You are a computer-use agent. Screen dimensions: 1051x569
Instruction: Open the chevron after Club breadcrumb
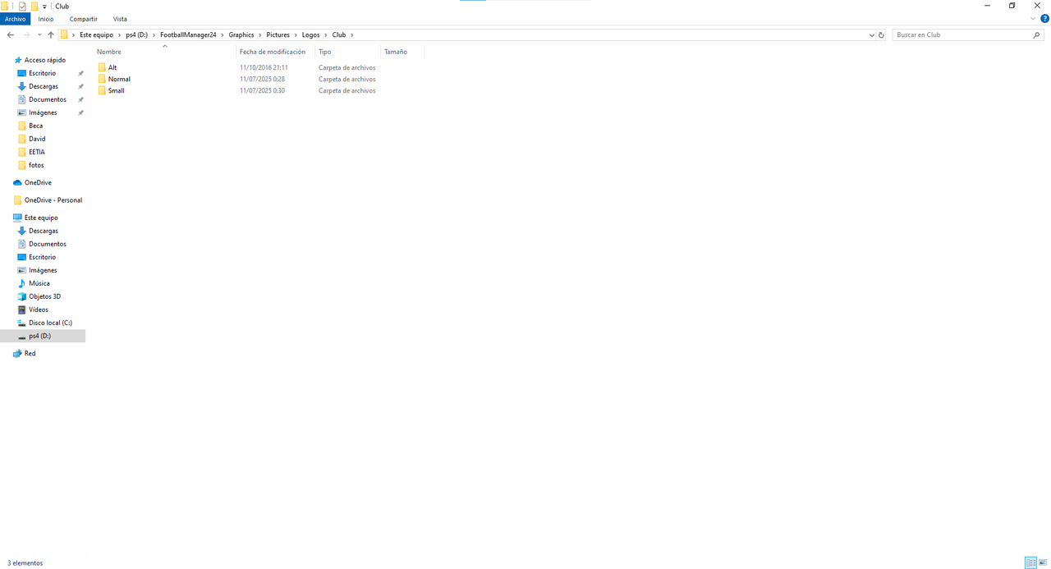click(x=352, y=35)
